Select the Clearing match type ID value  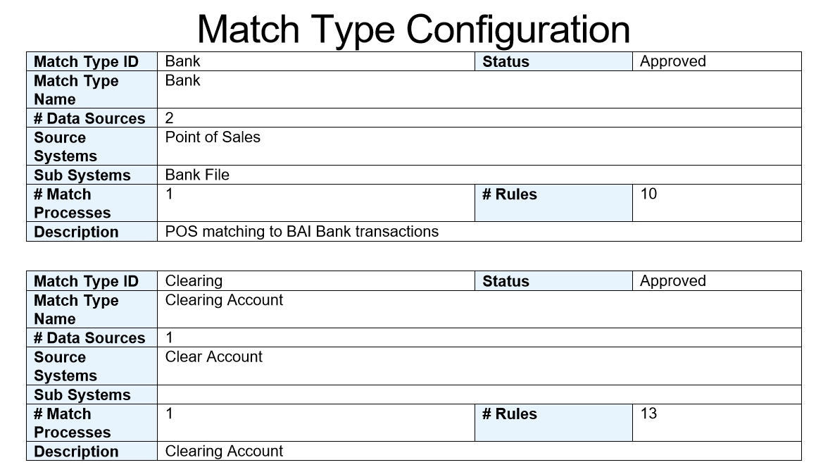194,280
